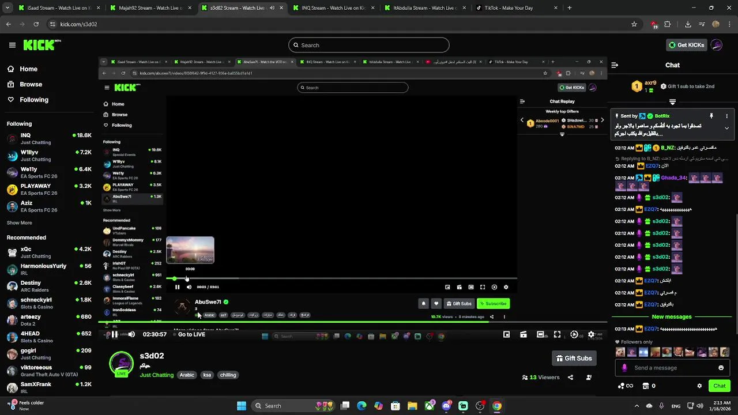Switch to INQ Stream browser tab

tap(334, 8)
